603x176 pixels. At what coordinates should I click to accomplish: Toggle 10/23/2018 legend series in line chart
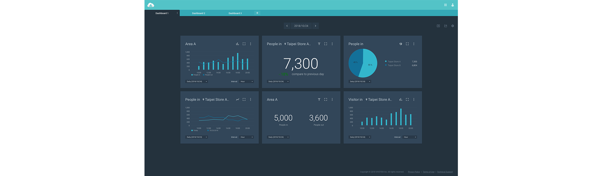point(213,130)
